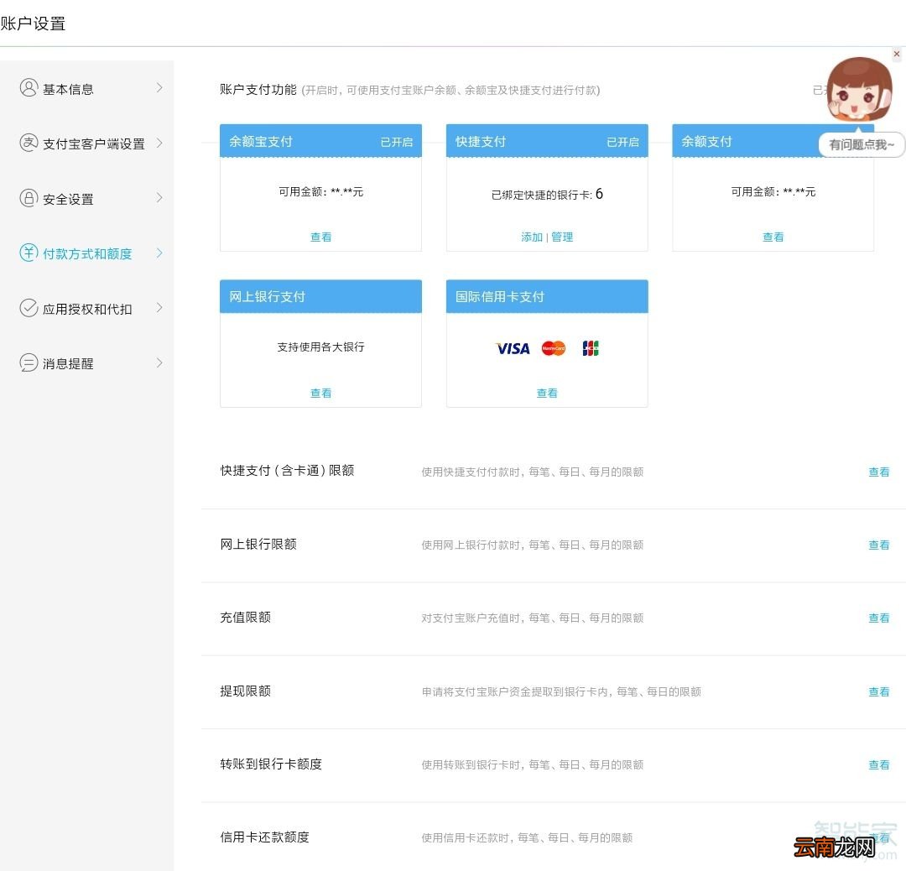
Task: Click the 账户支付功能 section heading
Action: pos(258,90)
